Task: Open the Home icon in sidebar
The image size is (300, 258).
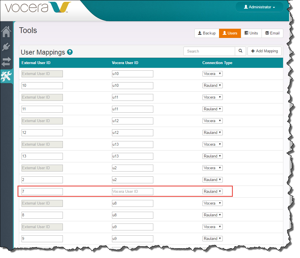Action: 6,32
